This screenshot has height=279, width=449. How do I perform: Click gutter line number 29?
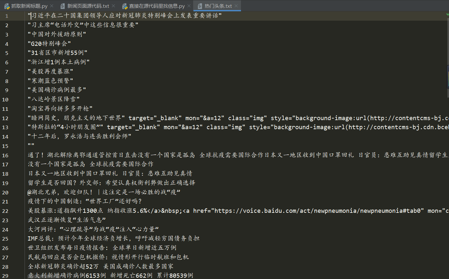(x=5, y=276)
